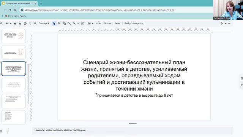This screenshot has width=243, height=137.
Task: Select the highlighted 'Сценарий жизни' slide thumbnail
Action: (14, 68)
